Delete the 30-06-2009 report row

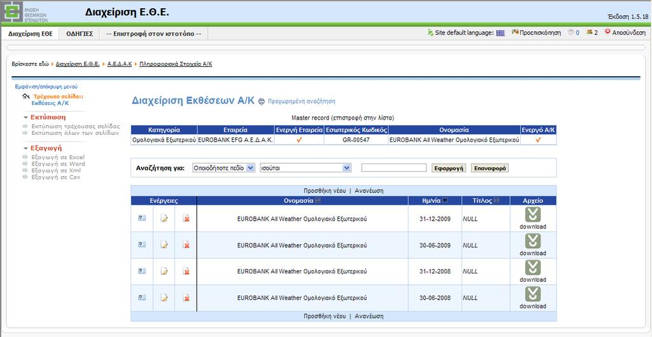[187, 245]
